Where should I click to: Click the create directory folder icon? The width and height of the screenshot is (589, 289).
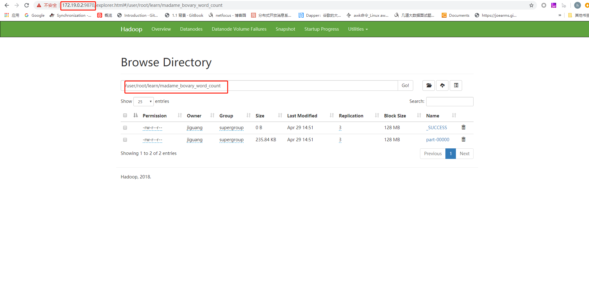click(x=429, y=85)
